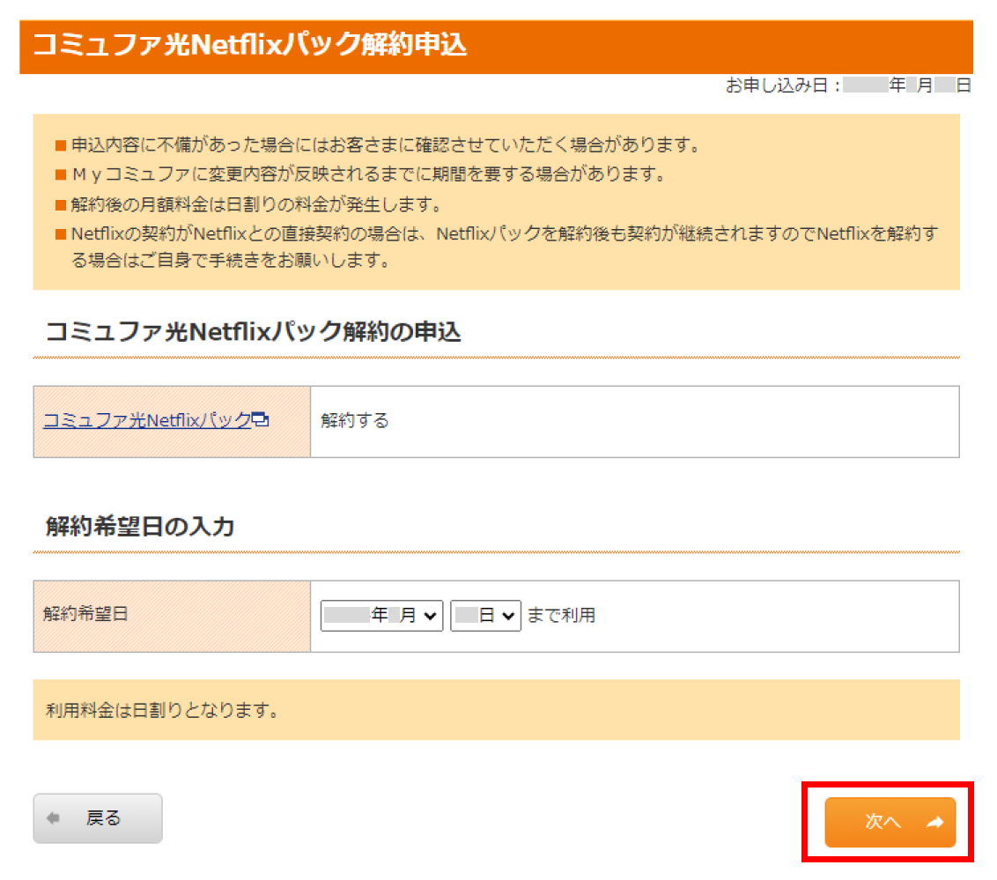Open the 年月 cancellation month dropdown

pyautogui.click(x=381, y=615)
